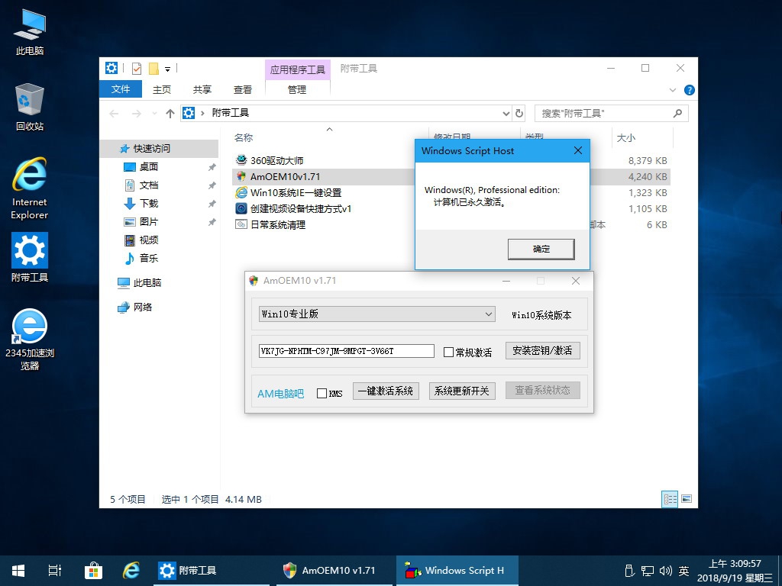
Task: Switch to details view layout icon
Action: [x=670, y=499]
